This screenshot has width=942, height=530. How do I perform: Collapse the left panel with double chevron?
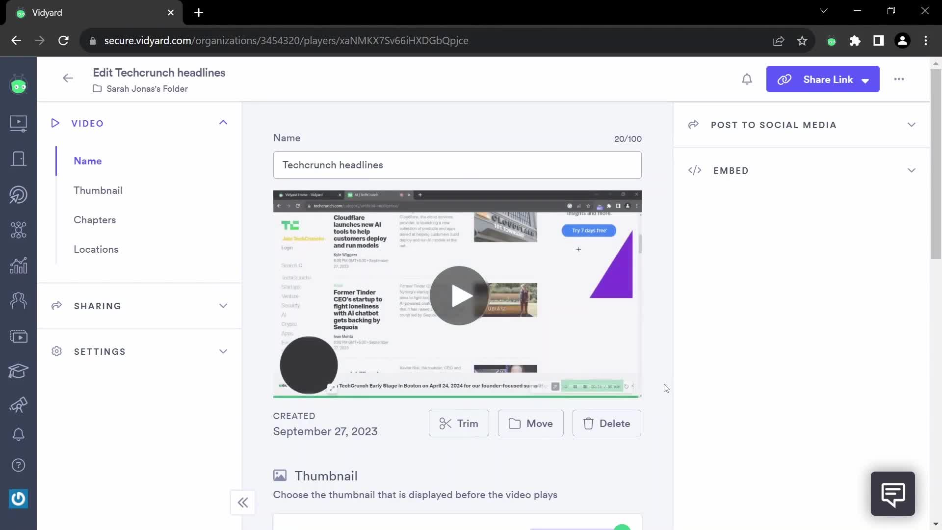click(243, 503)
